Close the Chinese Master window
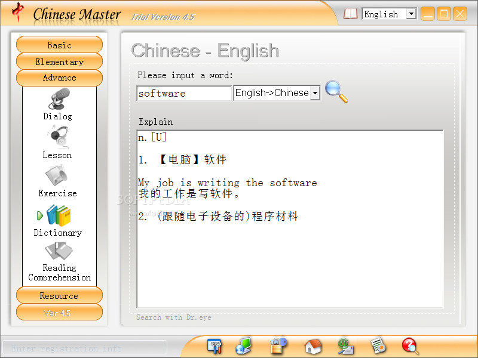The width and height of the screenshot is (478, 358). (x=459, y=14)
